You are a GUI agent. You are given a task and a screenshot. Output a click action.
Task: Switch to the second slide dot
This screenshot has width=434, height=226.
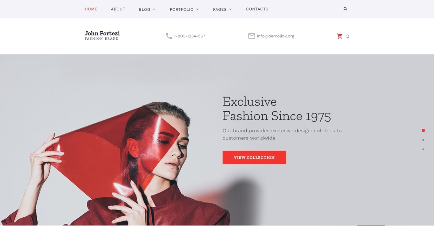pos(423,140)
